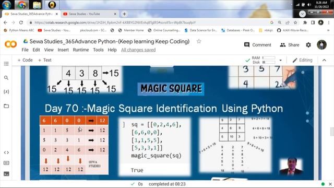Screen dimensions: 334x188
Task: Switch to Sewa Studies YouTube tab
Action: tap(90, 14)
